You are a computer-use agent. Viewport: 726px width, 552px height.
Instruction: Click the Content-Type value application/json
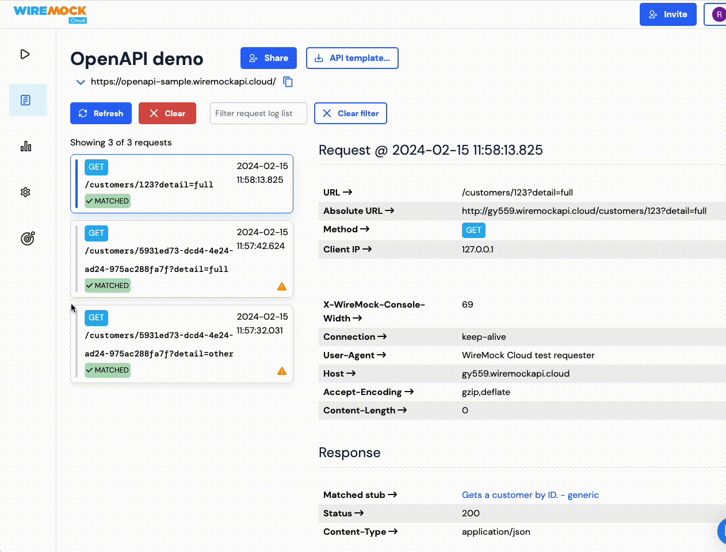[496, 532]
